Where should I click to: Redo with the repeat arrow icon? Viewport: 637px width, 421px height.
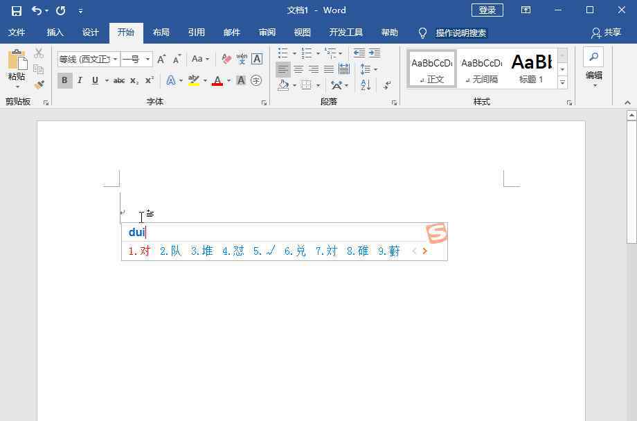point(61,10)
